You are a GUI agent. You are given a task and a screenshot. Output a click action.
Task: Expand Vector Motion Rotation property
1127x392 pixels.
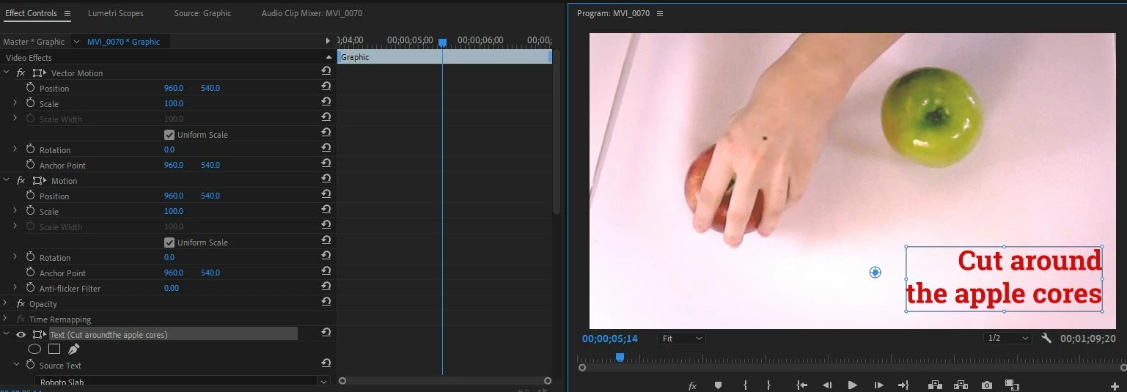click(15, 149)
